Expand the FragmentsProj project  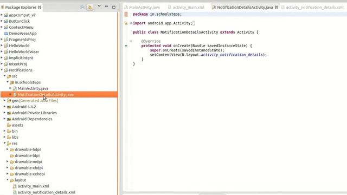[2, 40]
